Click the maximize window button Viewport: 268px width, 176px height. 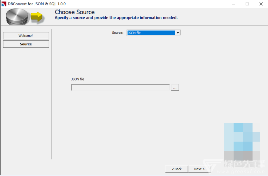click(x=247, y=4)
